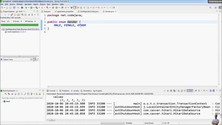The image size is (222, 125).
Task: Toggle filter stack trace in Failure Trace
Action: click(35, 59)
